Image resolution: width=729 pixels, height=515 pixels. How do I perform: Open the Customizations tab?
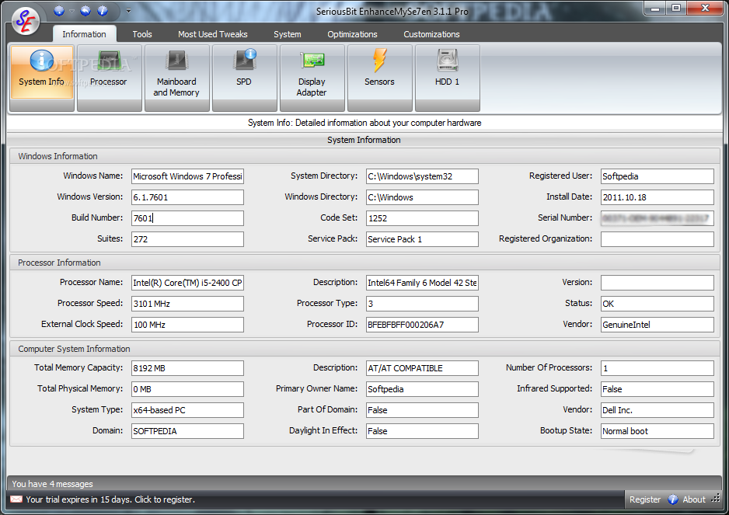point(431,34)
